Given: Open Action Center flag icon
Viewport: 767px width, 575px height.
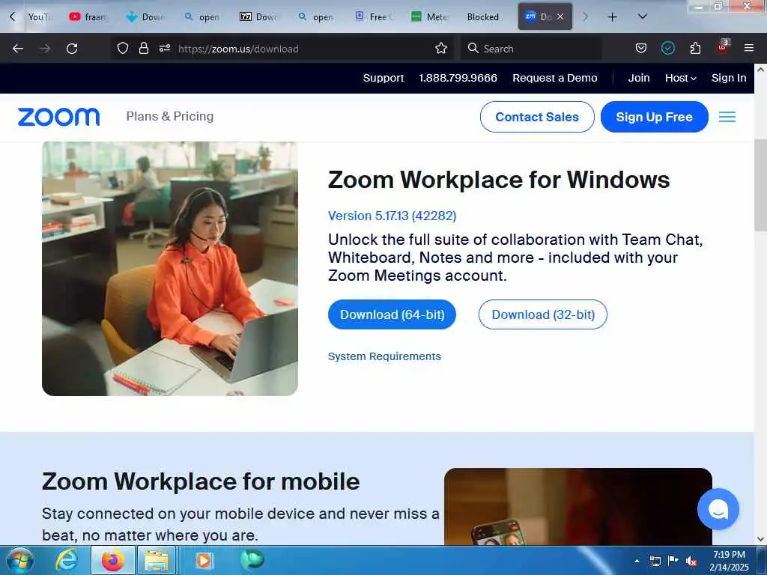Looking at the screenshot, I should coord(673,561).
